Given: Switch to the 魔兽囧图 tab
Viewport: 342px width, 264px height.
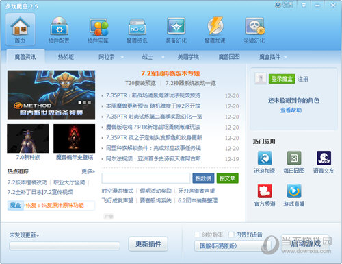Looking at the screenshot, I should pos(229,57).
